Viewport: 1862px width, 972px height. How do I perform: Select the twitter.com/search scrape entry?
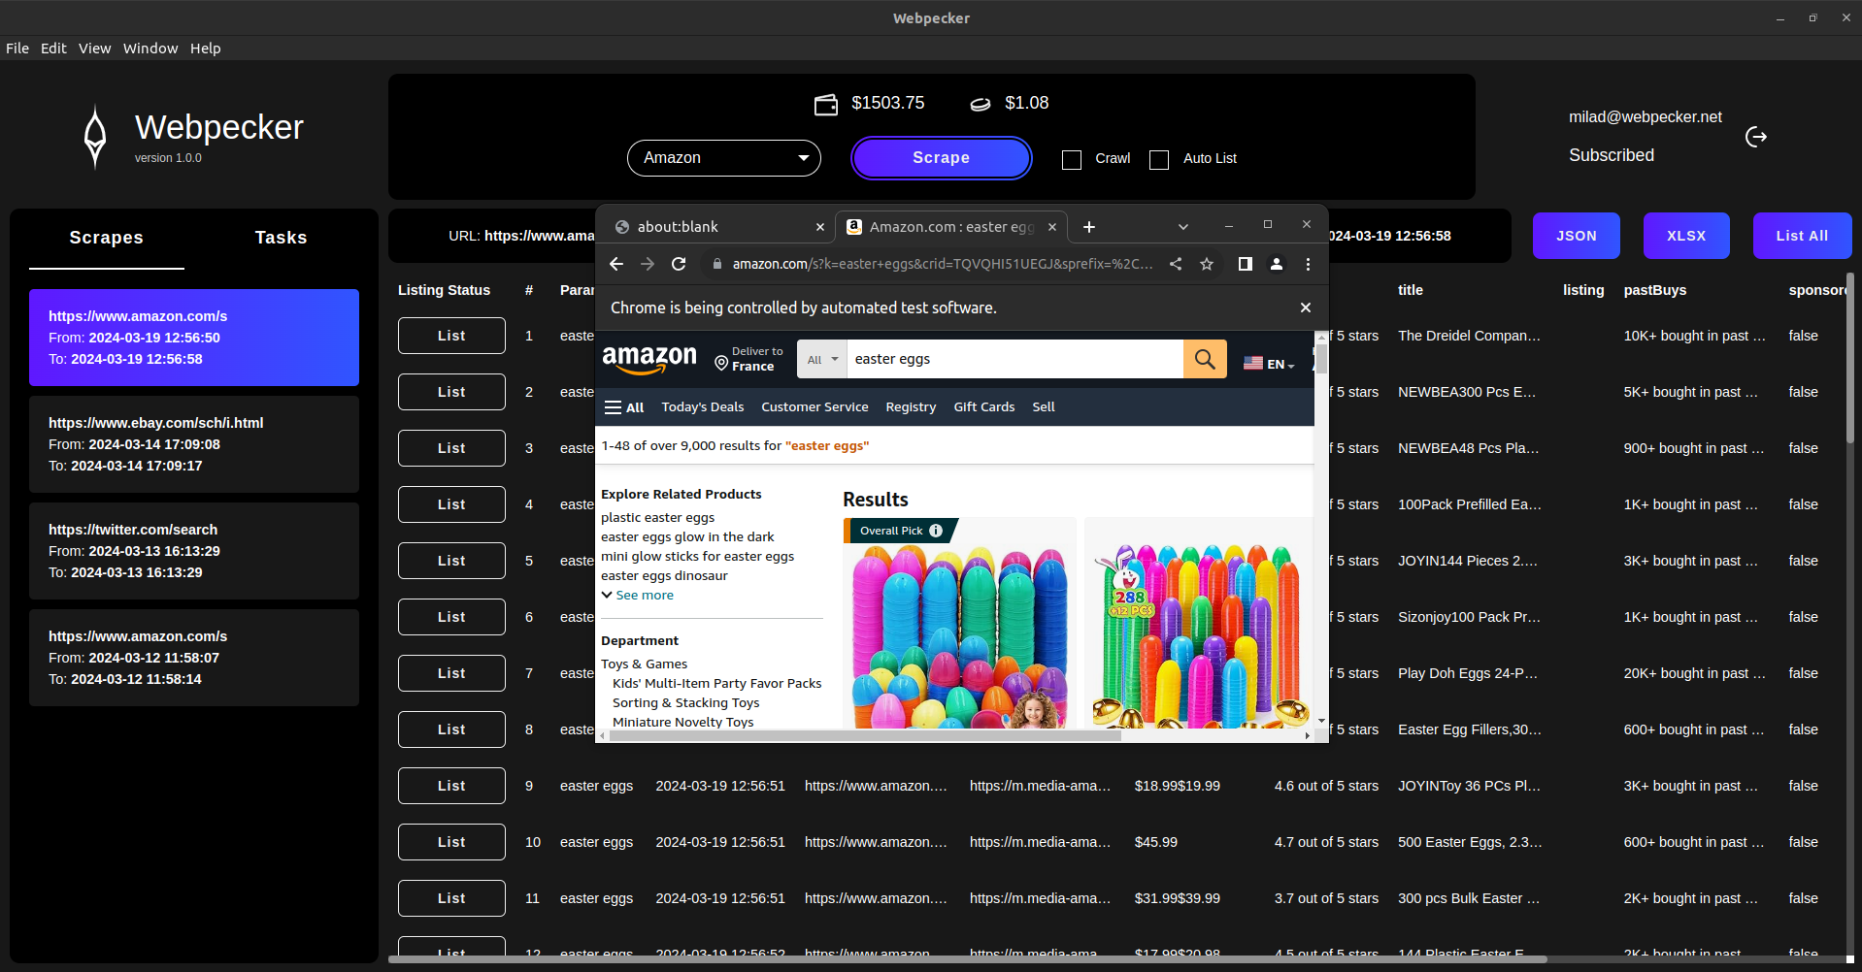tap(194, 551)
